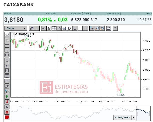
Task: Zoom in the chart
Action: pos(102,28)
